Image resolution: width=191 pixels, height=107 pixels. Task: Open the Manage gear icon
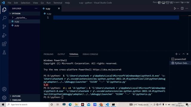tap(4, 98)
